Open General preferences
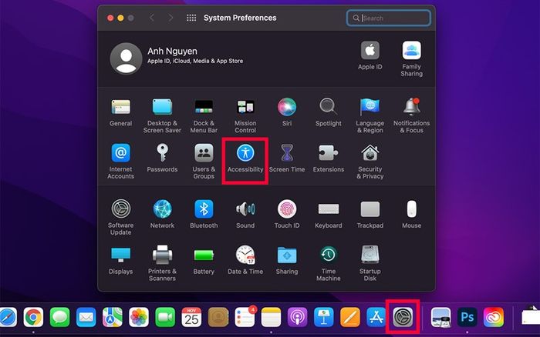The image size is (540, 337). pos(120,112)
